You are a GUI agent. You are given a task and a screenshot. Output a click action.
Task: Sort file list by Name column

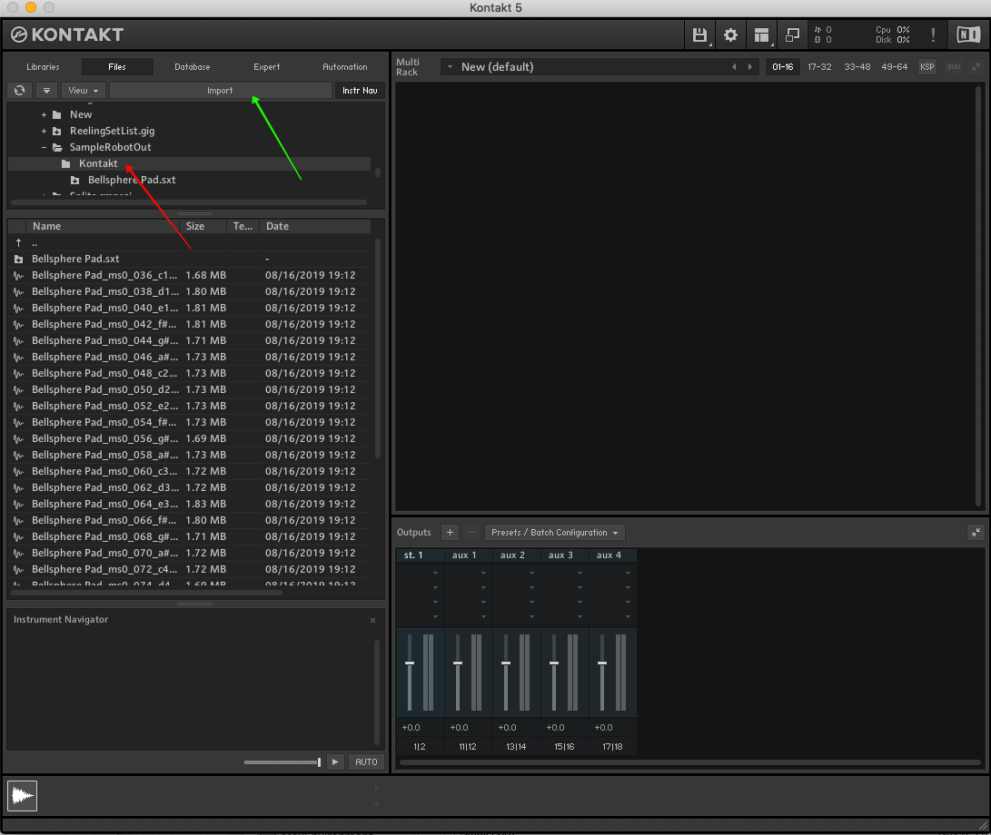[x=103, y=226]
